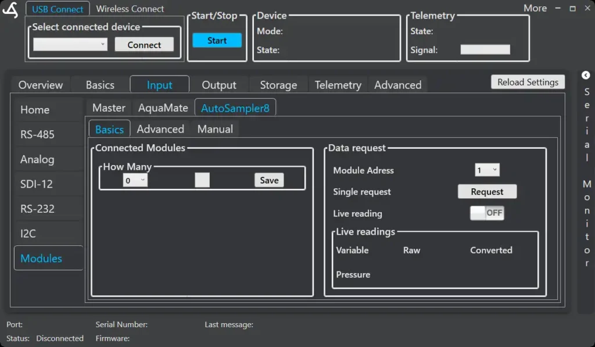
Task: Open the RS-485 sidebar section
Action: pyautogui.click(x=38, y=134)
